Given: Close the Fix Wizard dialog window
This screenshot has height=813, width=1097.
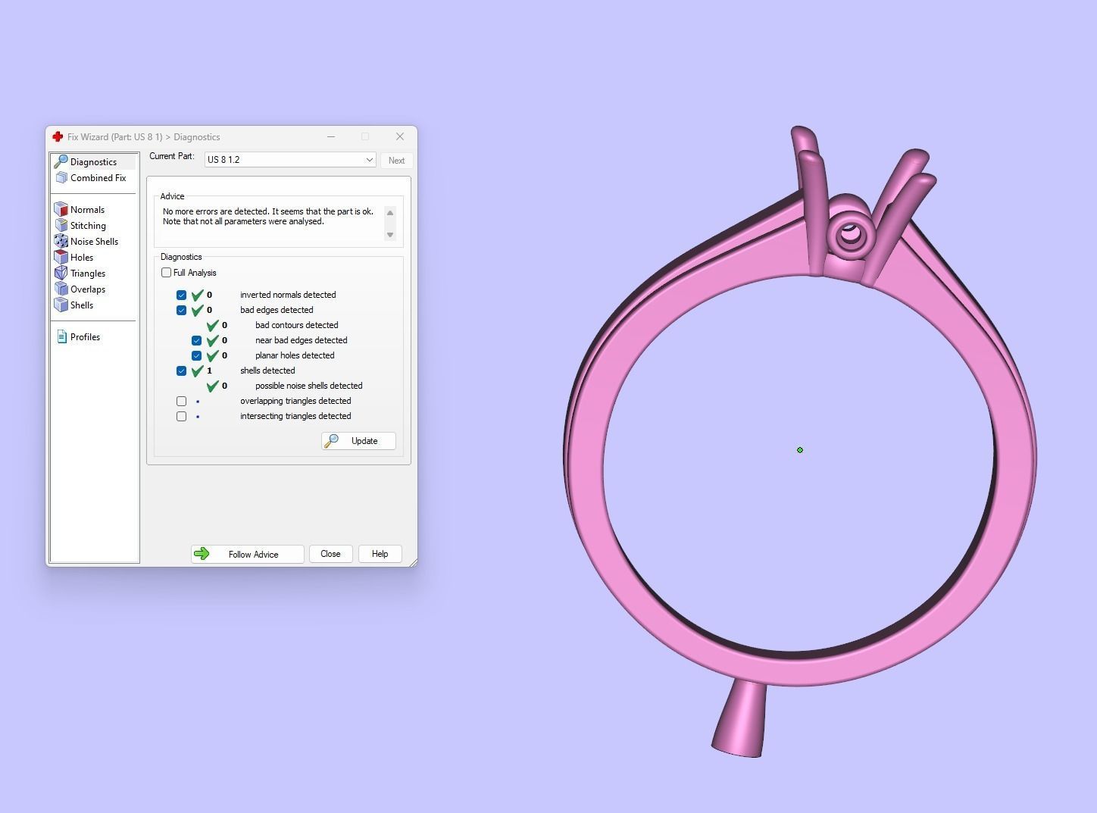Looking at the screenshot, I should pos(400,136).
